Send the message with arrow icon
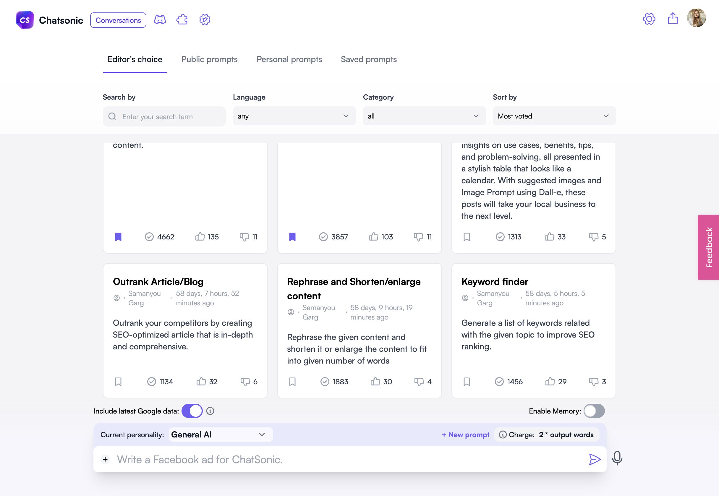The width and height of the screenshot is (719, 496). (x=594, y=459)
